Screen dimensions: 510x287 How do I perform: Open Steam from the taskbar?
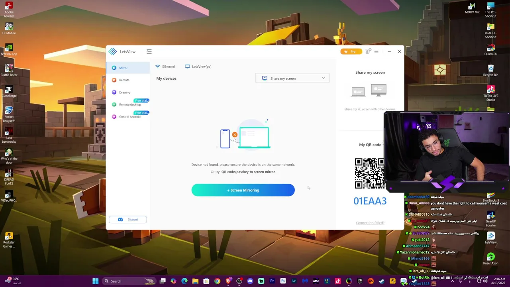coord(382,281)
